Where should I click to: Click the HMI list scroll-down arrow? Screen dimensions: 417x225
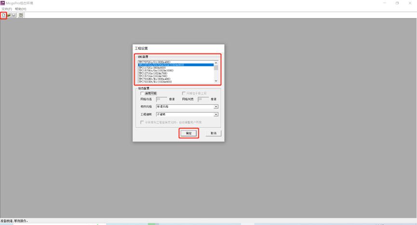(216, 81)
